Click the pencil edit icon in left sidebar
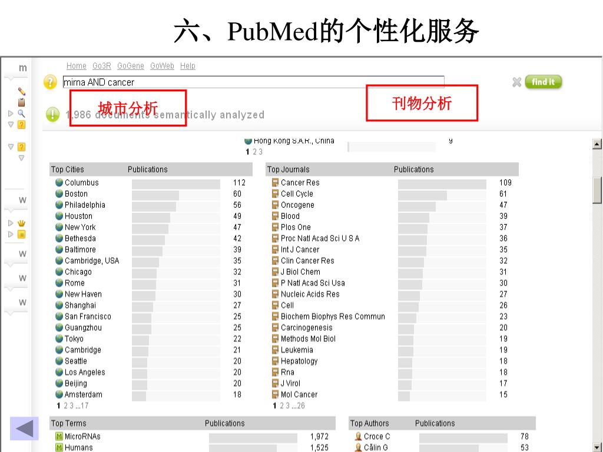 pos(22,91)
